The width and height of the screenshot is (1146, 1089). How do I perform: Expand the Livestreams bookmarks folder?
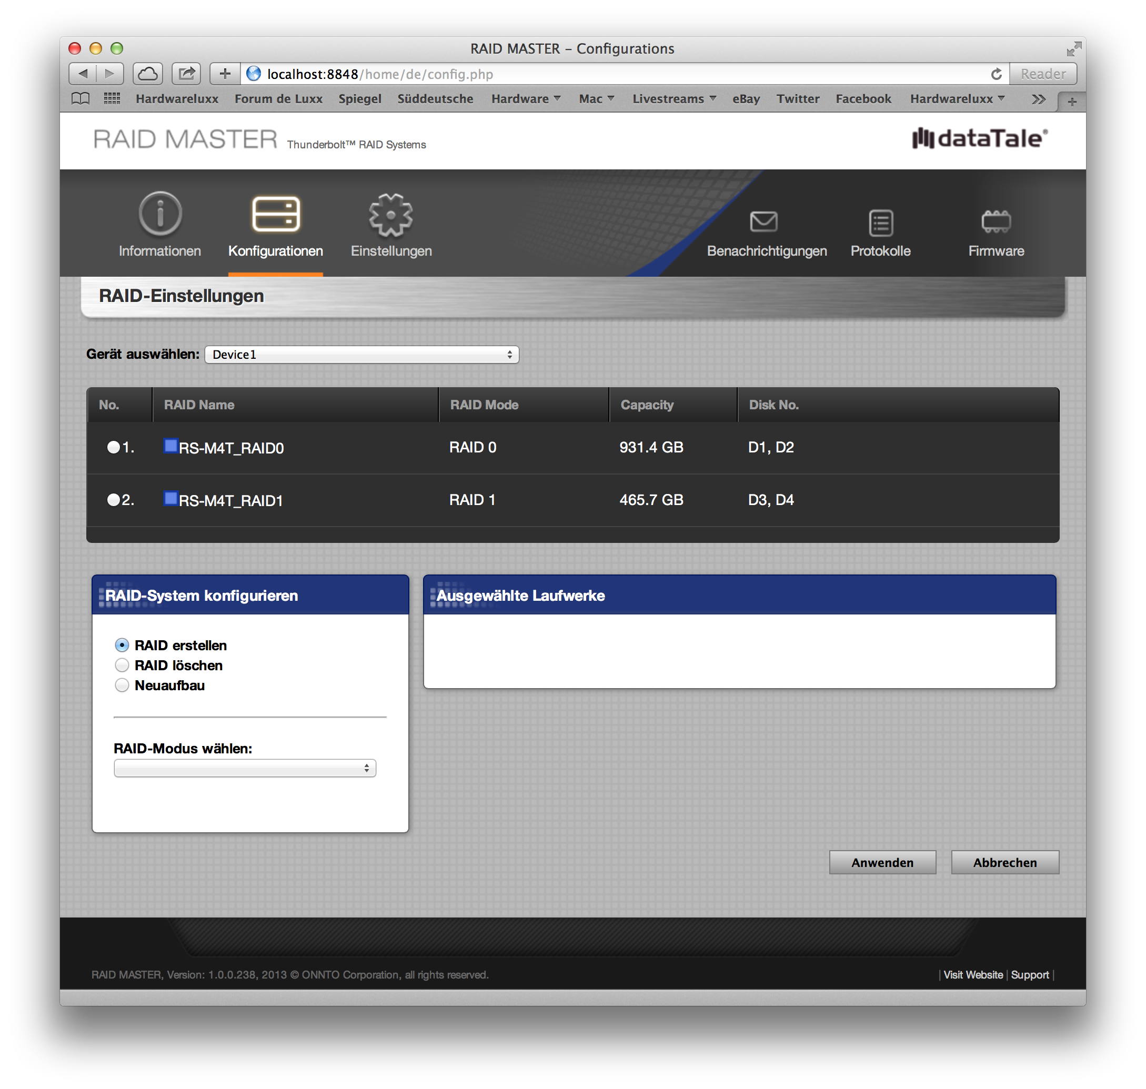click(674, 99)
